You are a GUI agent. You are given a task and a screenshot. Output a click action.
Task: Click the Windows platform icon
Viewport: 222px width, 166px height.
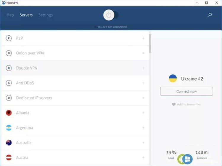tap(187, 159)
